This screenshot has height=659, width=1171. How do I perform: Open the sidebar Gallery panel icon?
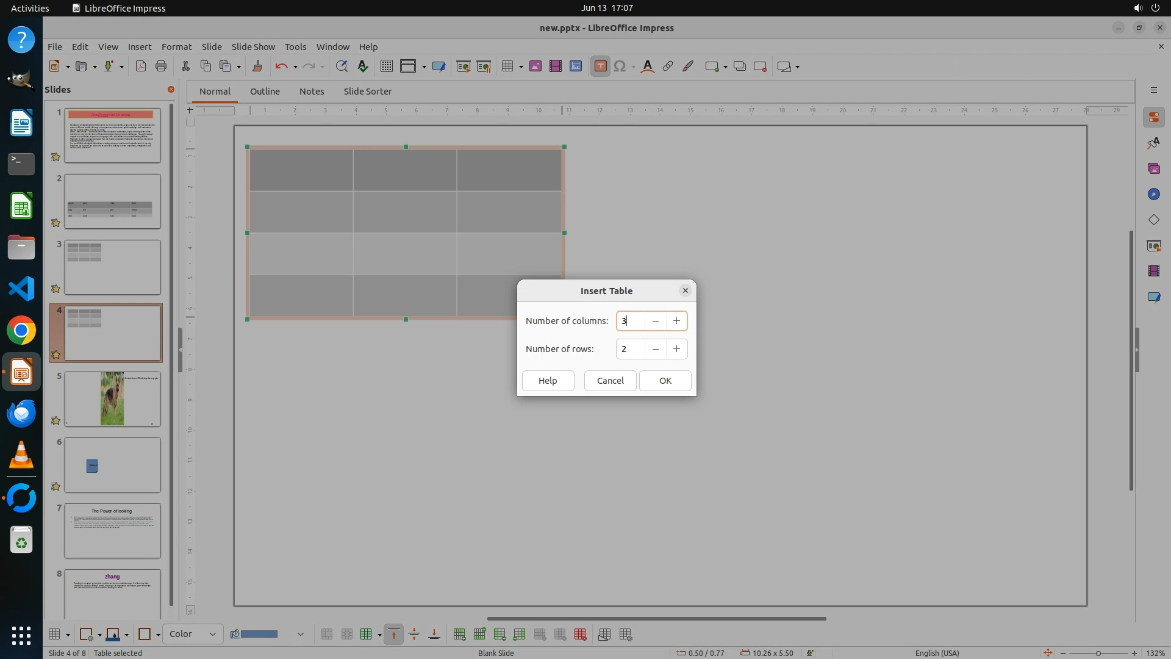pyautogui.click(x=1153, y=169)
